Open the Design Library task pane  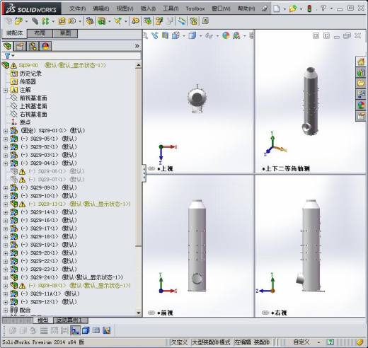click(361, 73)
